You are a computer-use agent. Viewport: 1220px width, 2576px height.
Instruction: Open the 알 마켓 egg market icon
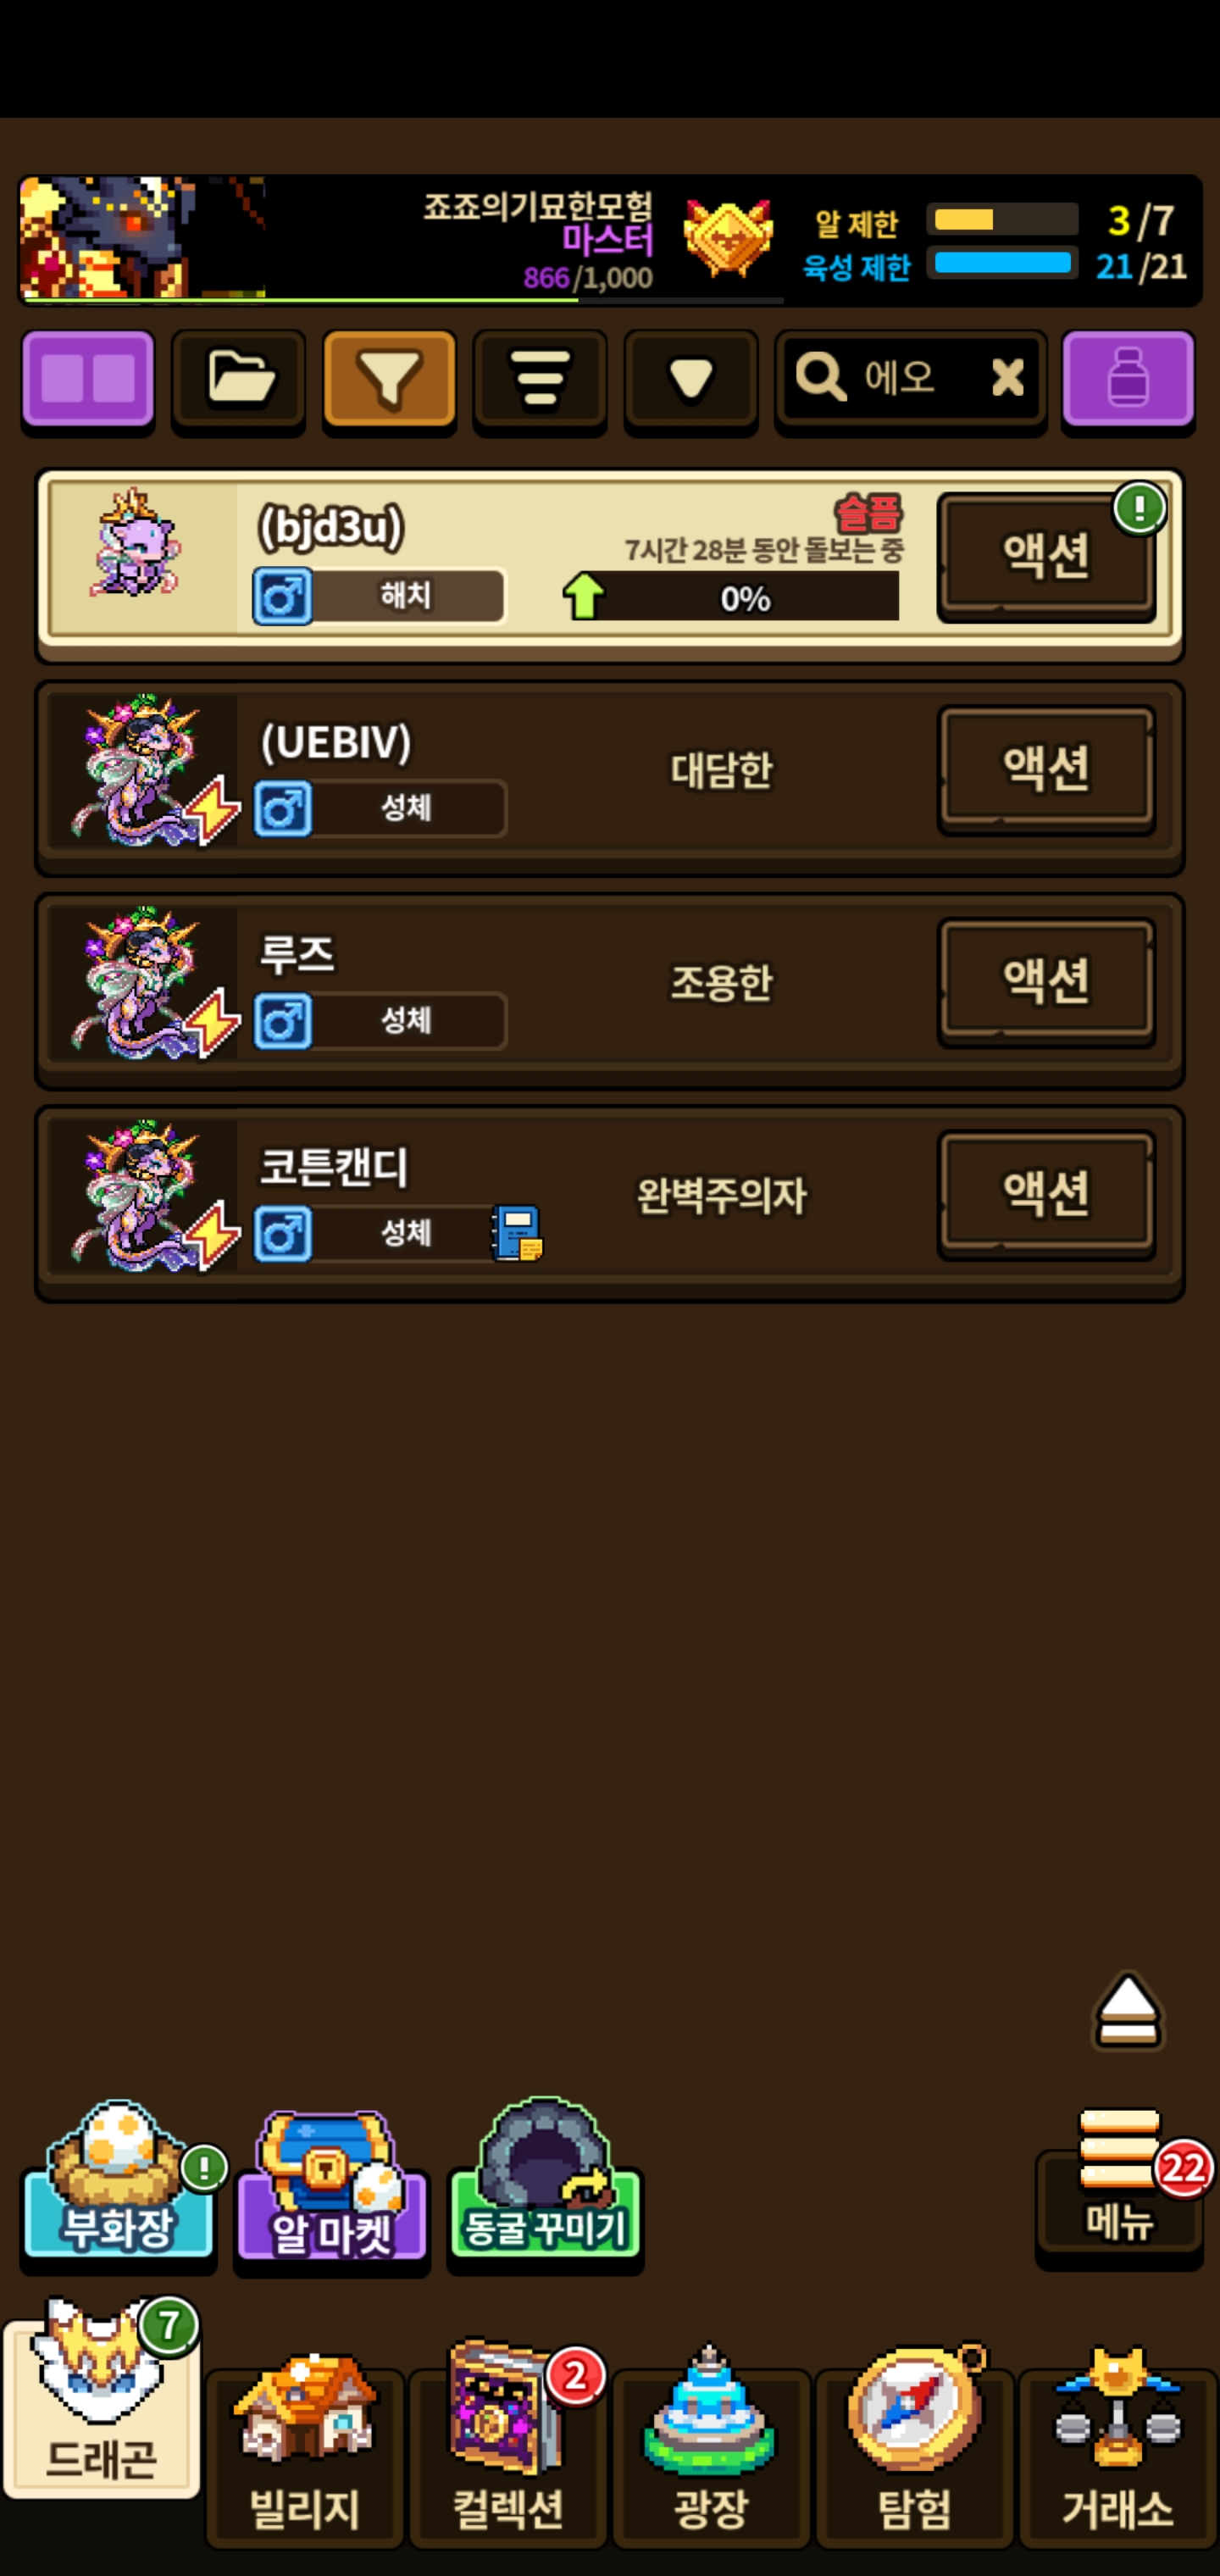(331, 2188)
